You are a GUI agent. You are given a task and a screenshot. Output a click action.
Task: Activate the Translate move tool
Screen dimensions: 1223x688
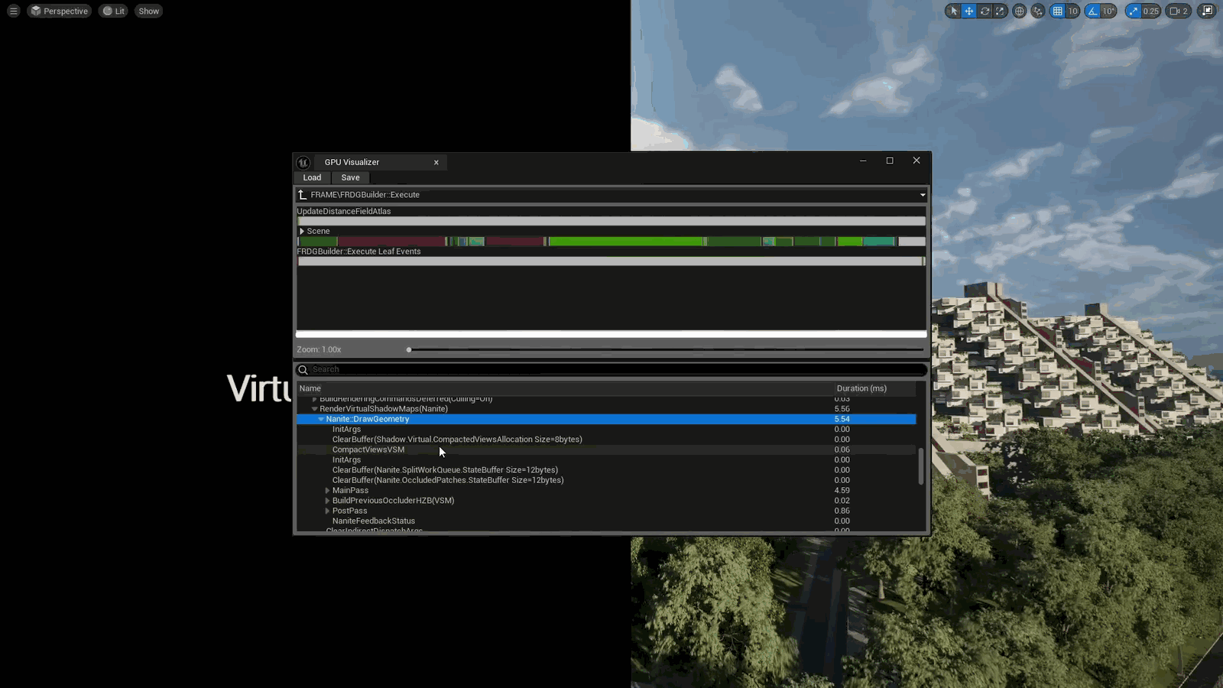pos(968,11)
